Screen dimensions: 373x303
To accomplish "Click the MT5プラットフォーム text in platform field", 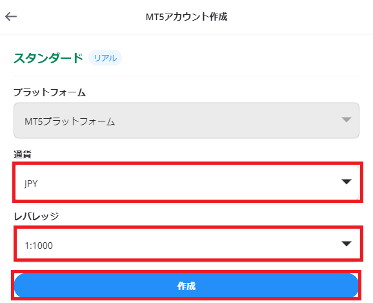I will click(x=70, y=121).
